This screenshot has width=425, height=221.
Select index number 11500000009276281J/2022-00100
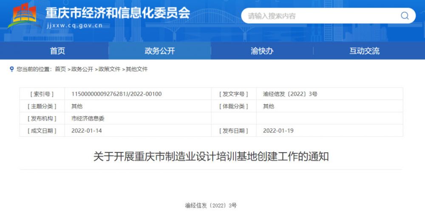(116, 94)
